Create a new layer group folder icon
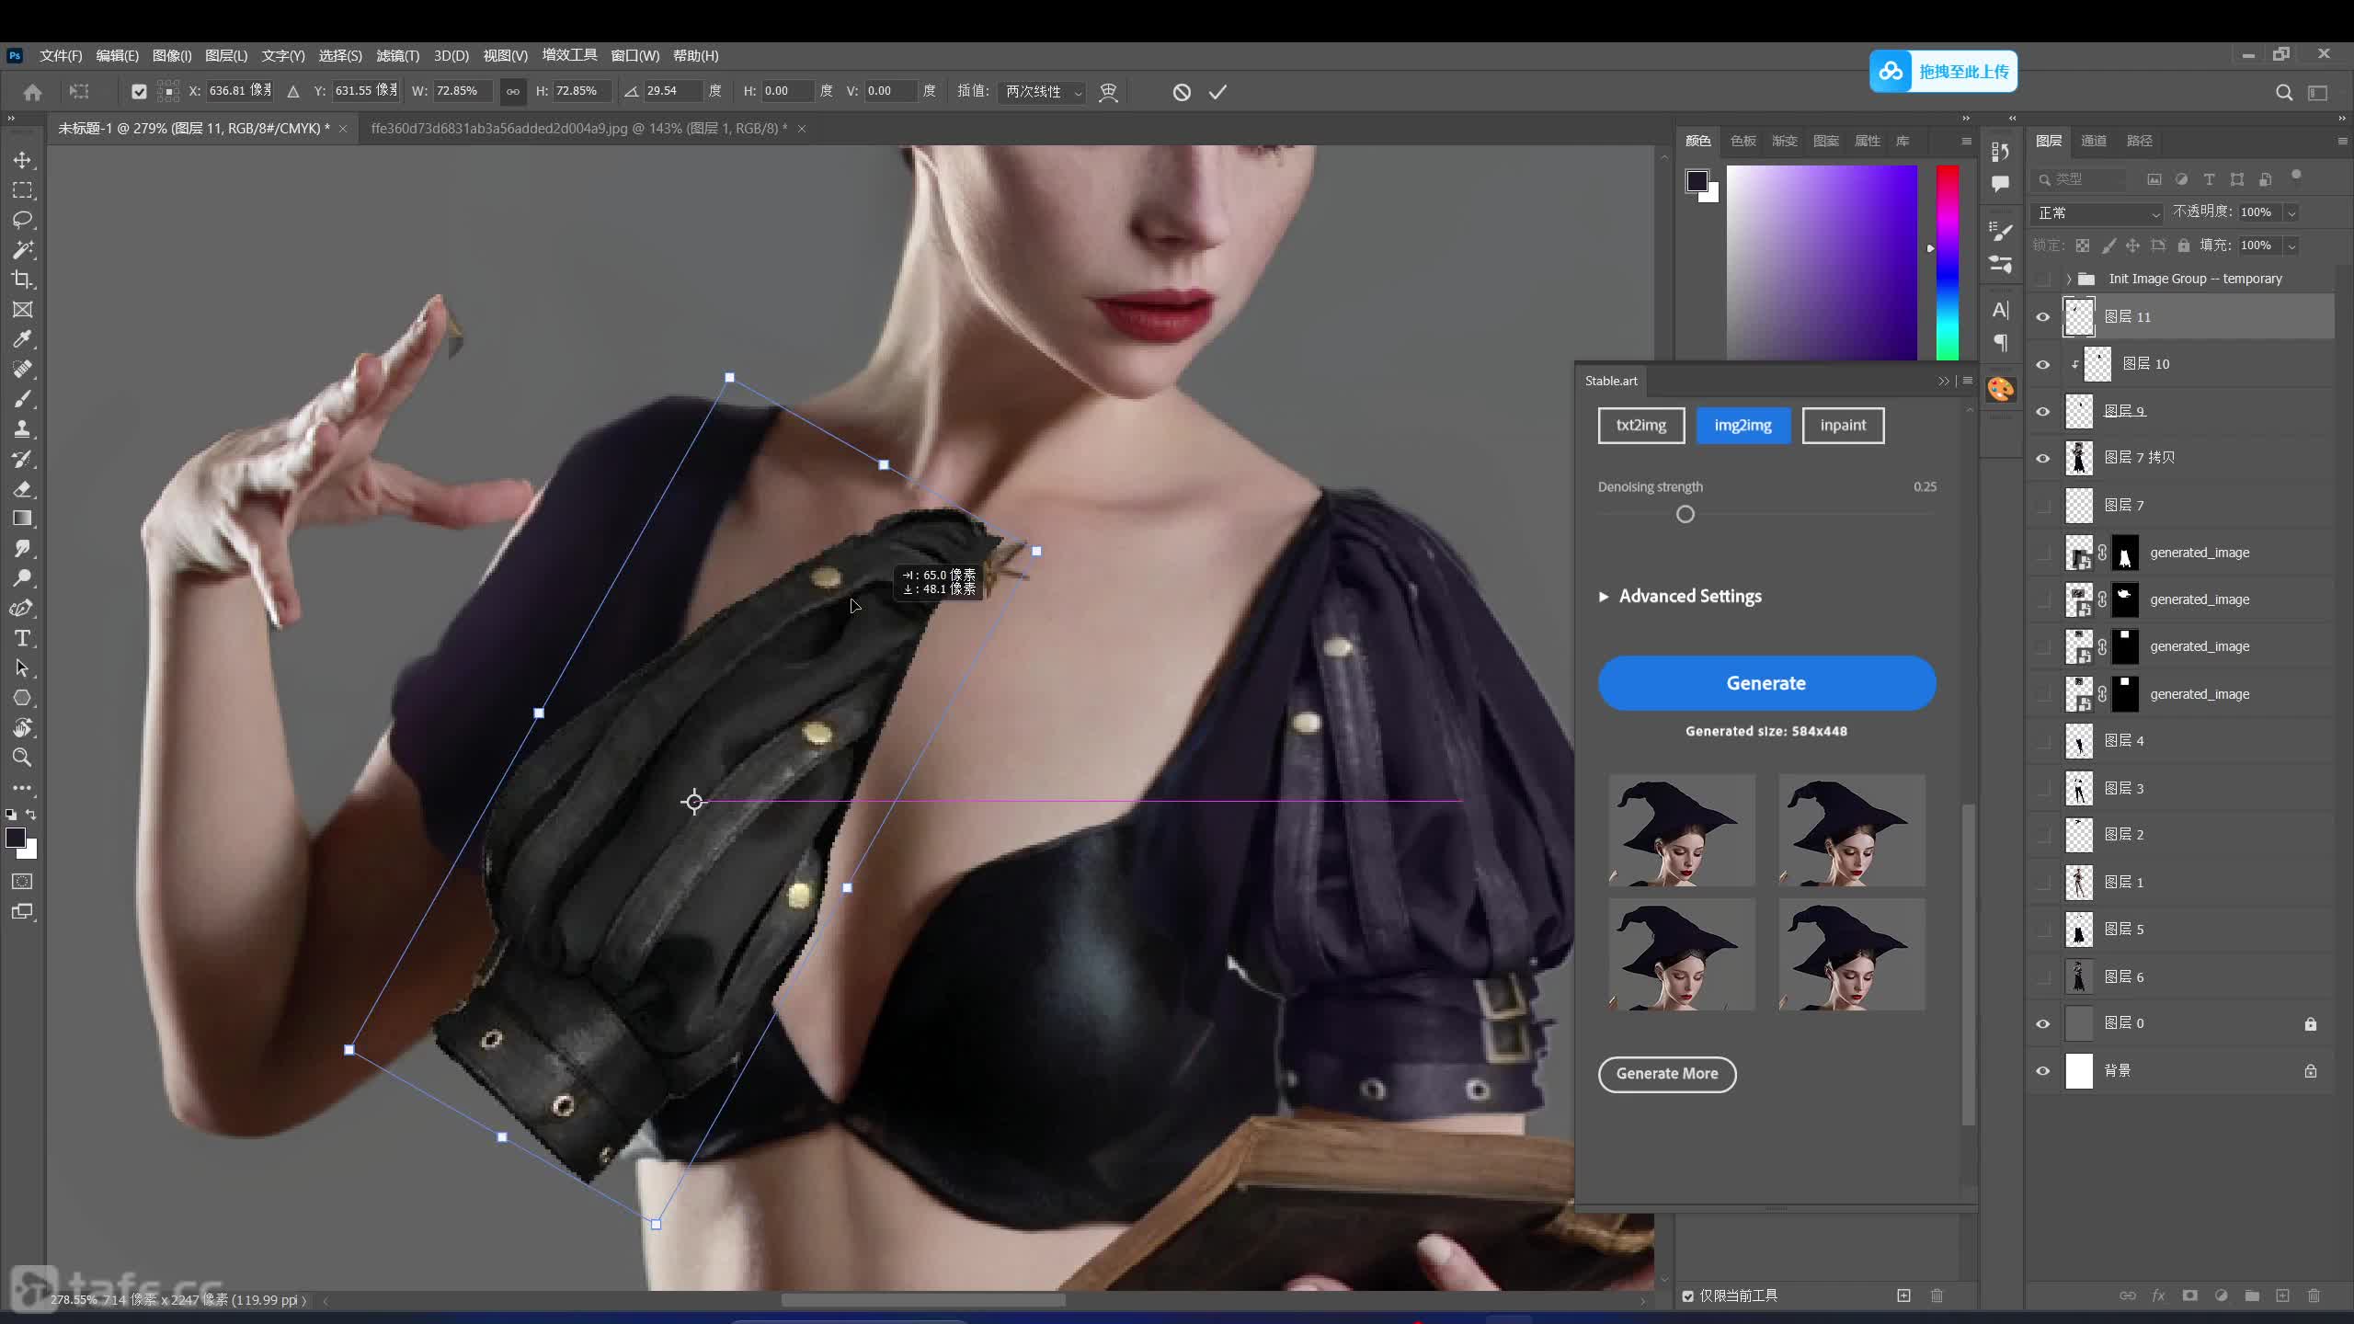 (2252, 1295)
